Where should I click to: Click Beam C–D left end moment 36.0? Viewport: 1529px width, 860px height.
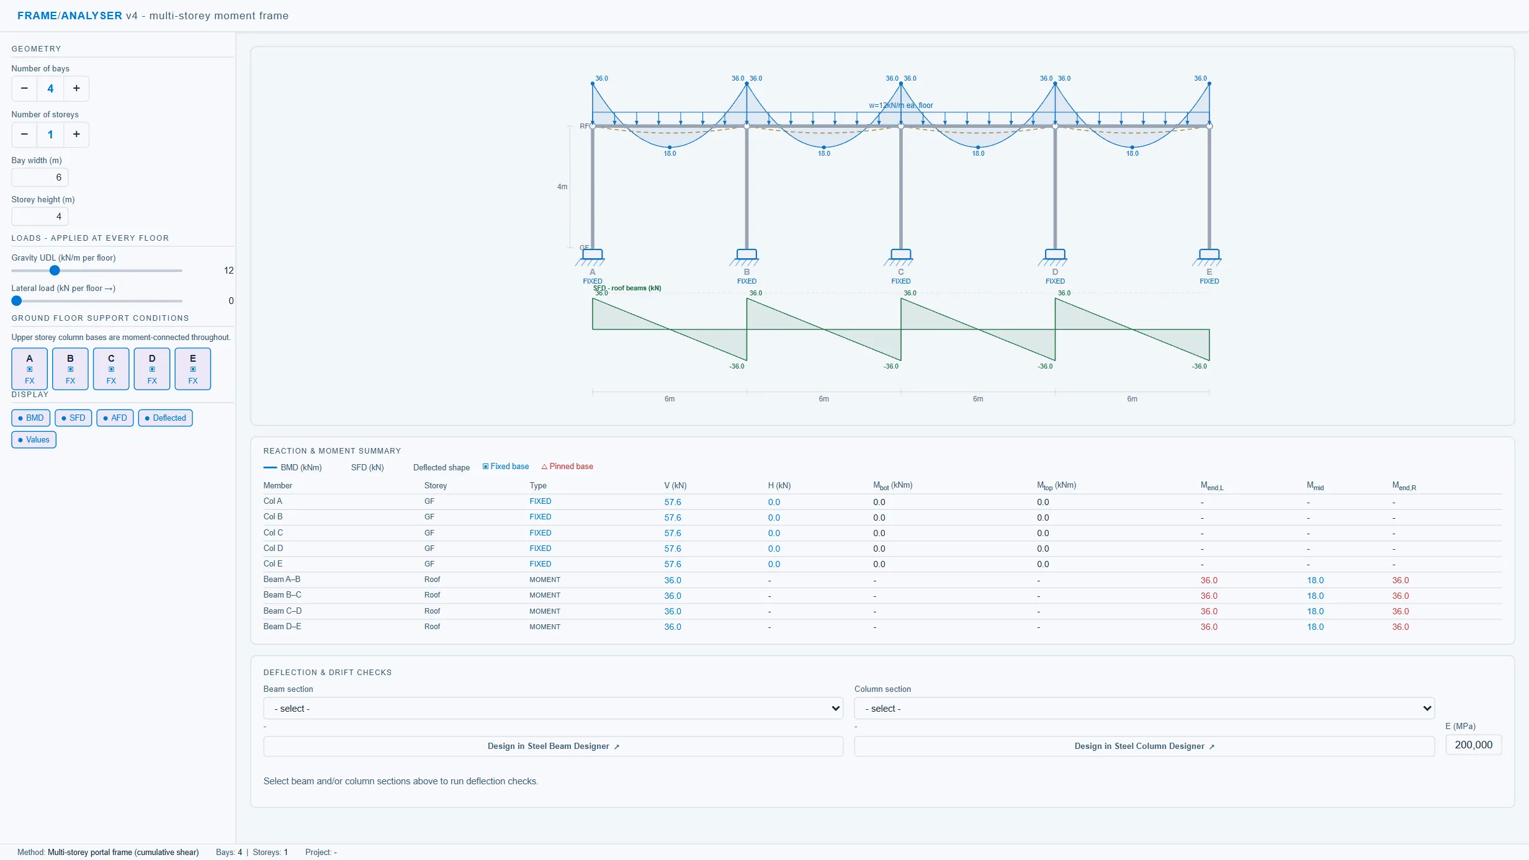pos(1209,611)
